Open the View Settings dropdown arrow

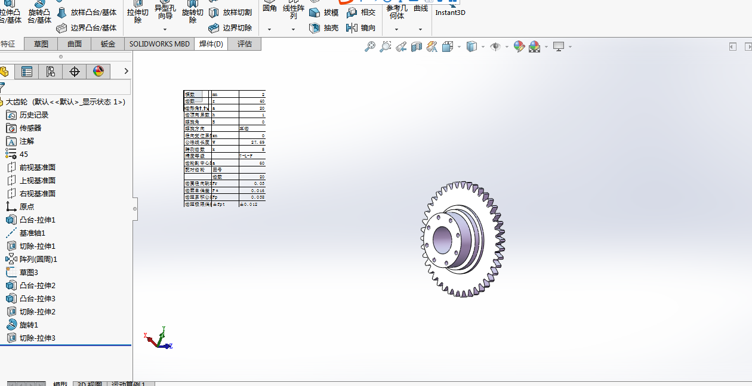coord(570,47)
